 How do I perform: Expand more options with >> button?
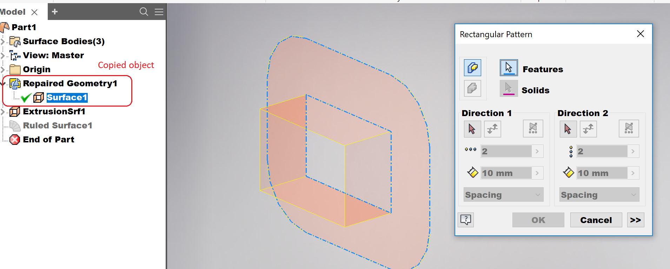pos(636,220)
